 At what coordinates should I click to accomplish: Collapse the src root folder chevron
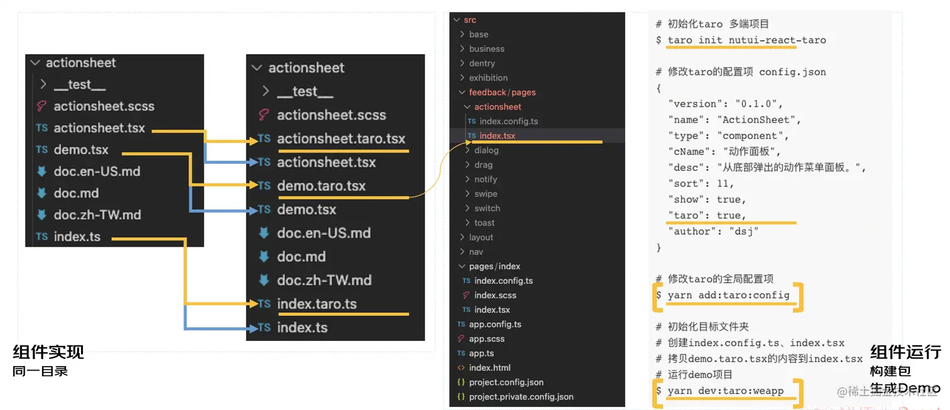click(x=457, y=20)
